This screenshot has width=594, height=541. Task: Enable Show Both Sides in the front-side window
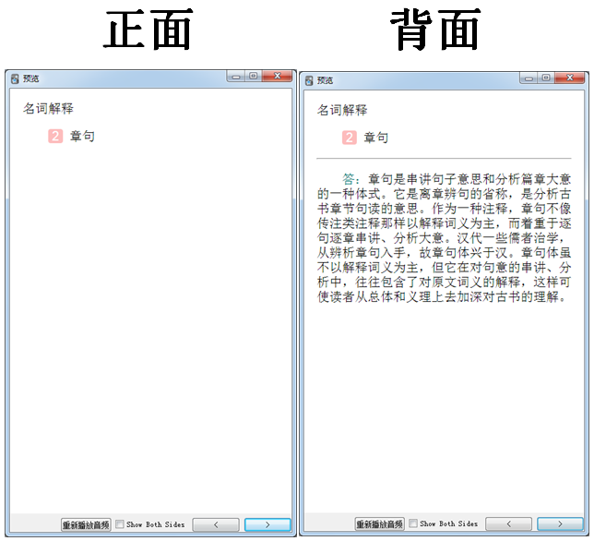coord(120,524)
